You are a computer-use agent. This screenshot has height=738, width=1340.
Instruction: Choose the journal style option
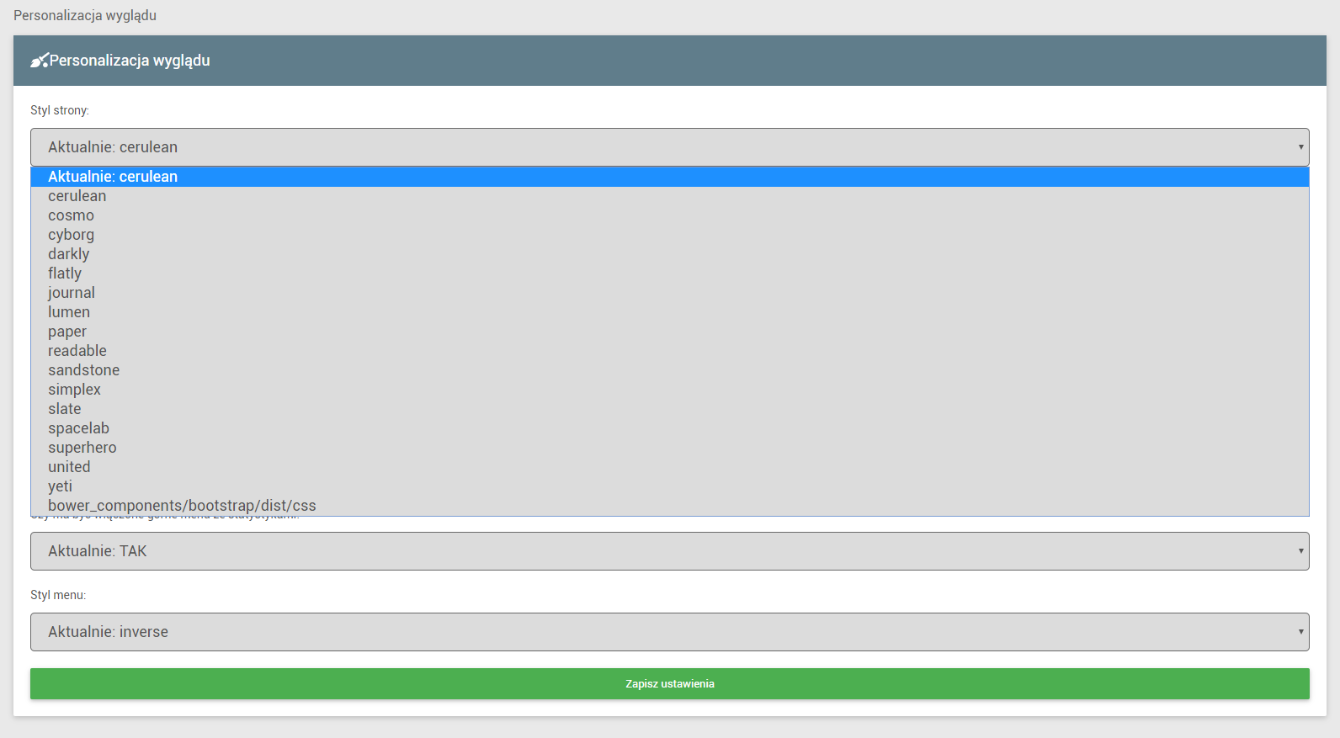tap(71, 293)
